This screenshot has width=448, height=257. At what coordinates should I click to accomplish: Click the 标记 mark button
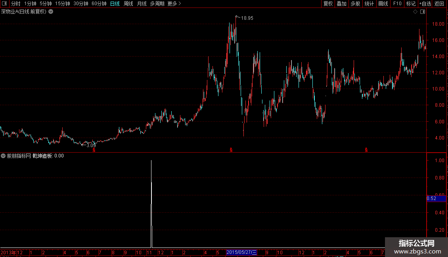(411, 4)
